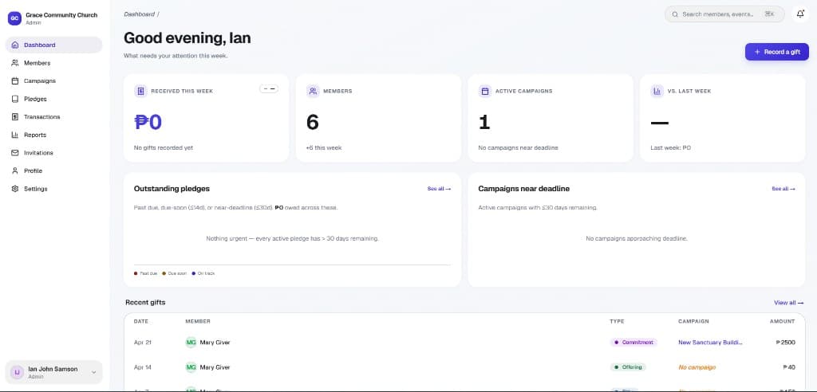Open the New Sanctuary Building campaign link
Image resolution: width=817 pixels, height=392 pixels.
click(x=710, y=343)
